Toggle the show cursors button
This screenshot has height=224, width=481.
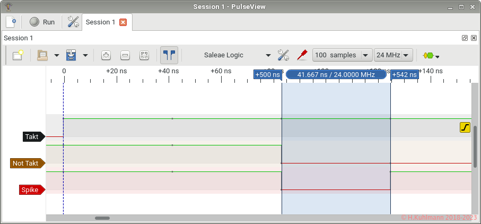click(x=169, y=55)
